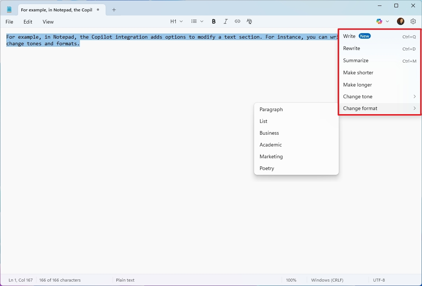422x286 pixels.
Task: Open Copilot with the Copilot icon
Action: [379, 21]
